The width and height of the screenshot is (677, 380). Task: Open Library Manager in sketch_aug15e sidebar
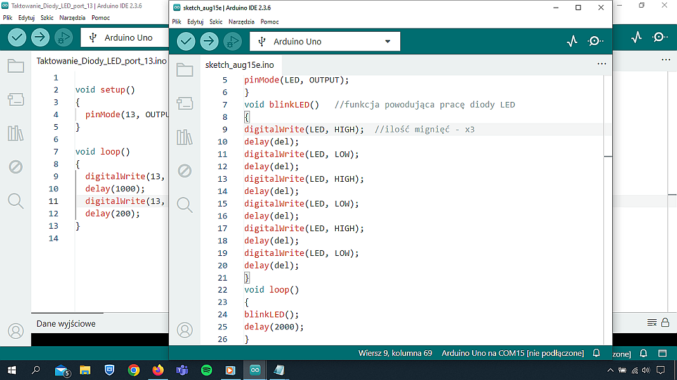coord(185,137)
